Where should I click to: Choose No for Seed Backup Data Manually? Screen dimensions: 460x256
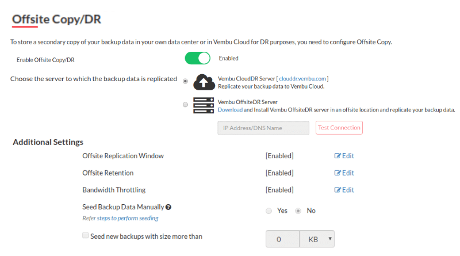point(298,211)
